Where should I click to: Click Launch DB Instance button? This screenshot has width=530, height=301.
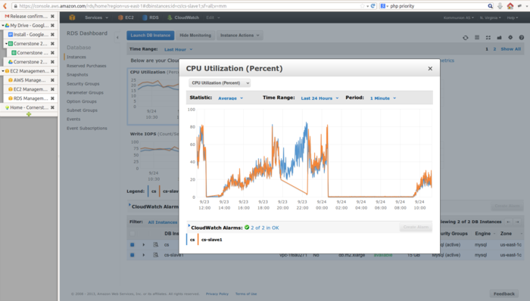[x=151, y=35]
